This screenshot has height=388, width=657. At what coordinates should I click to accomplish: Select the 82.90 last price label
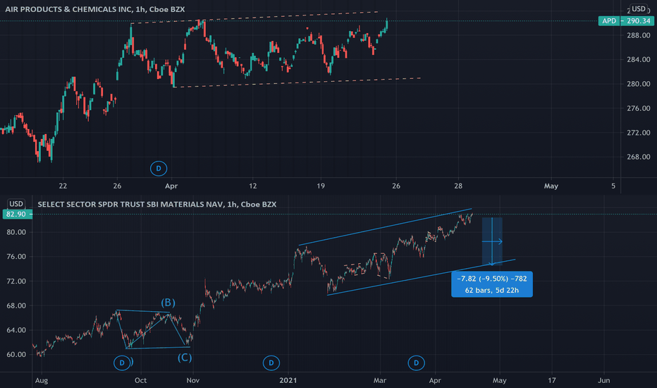click(x=17, y=214)
